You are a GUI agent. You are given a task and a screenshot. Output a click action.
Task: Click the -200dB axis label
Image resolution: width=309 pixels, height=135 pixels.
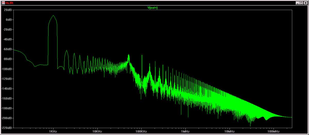point(7,118)
